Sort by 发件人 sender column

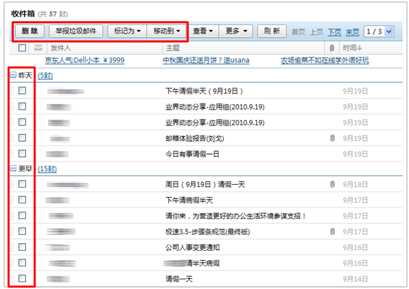[x=60, y=48]
